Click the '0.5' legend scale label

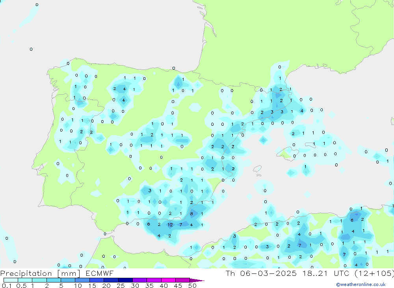(21, 286)
